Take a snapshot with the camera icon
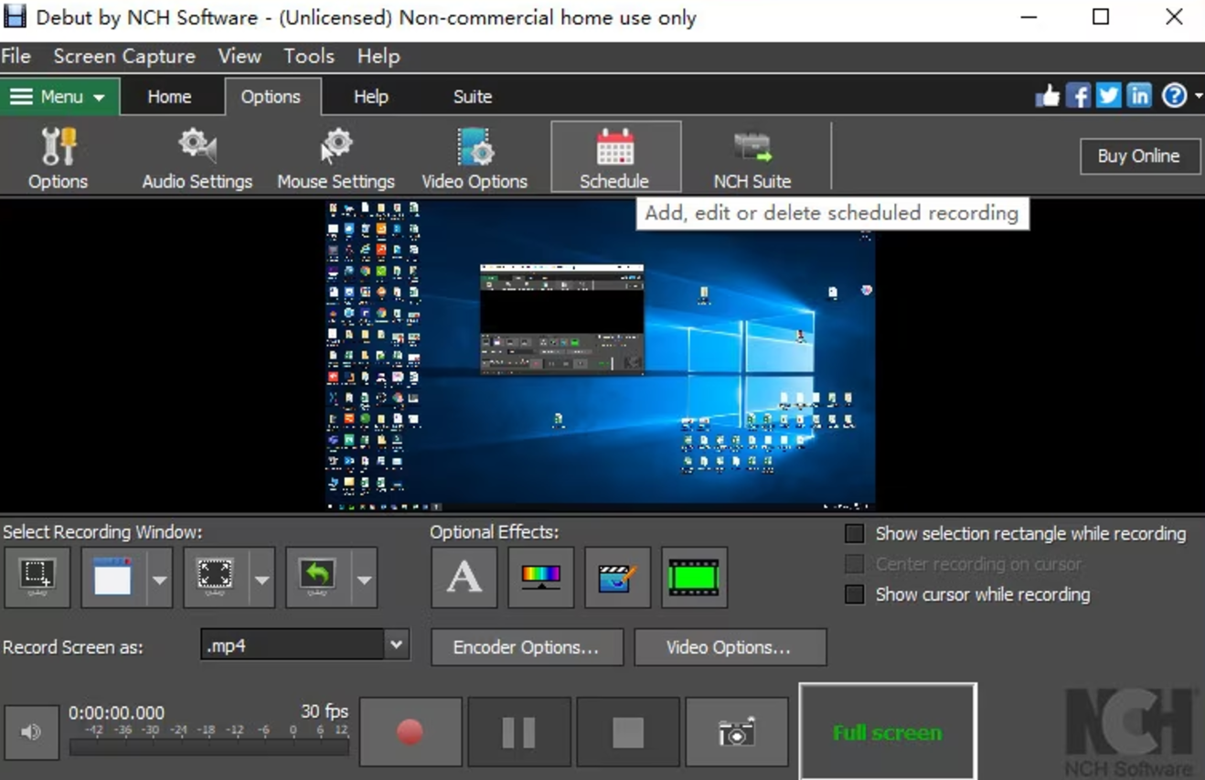 (737, 731)
